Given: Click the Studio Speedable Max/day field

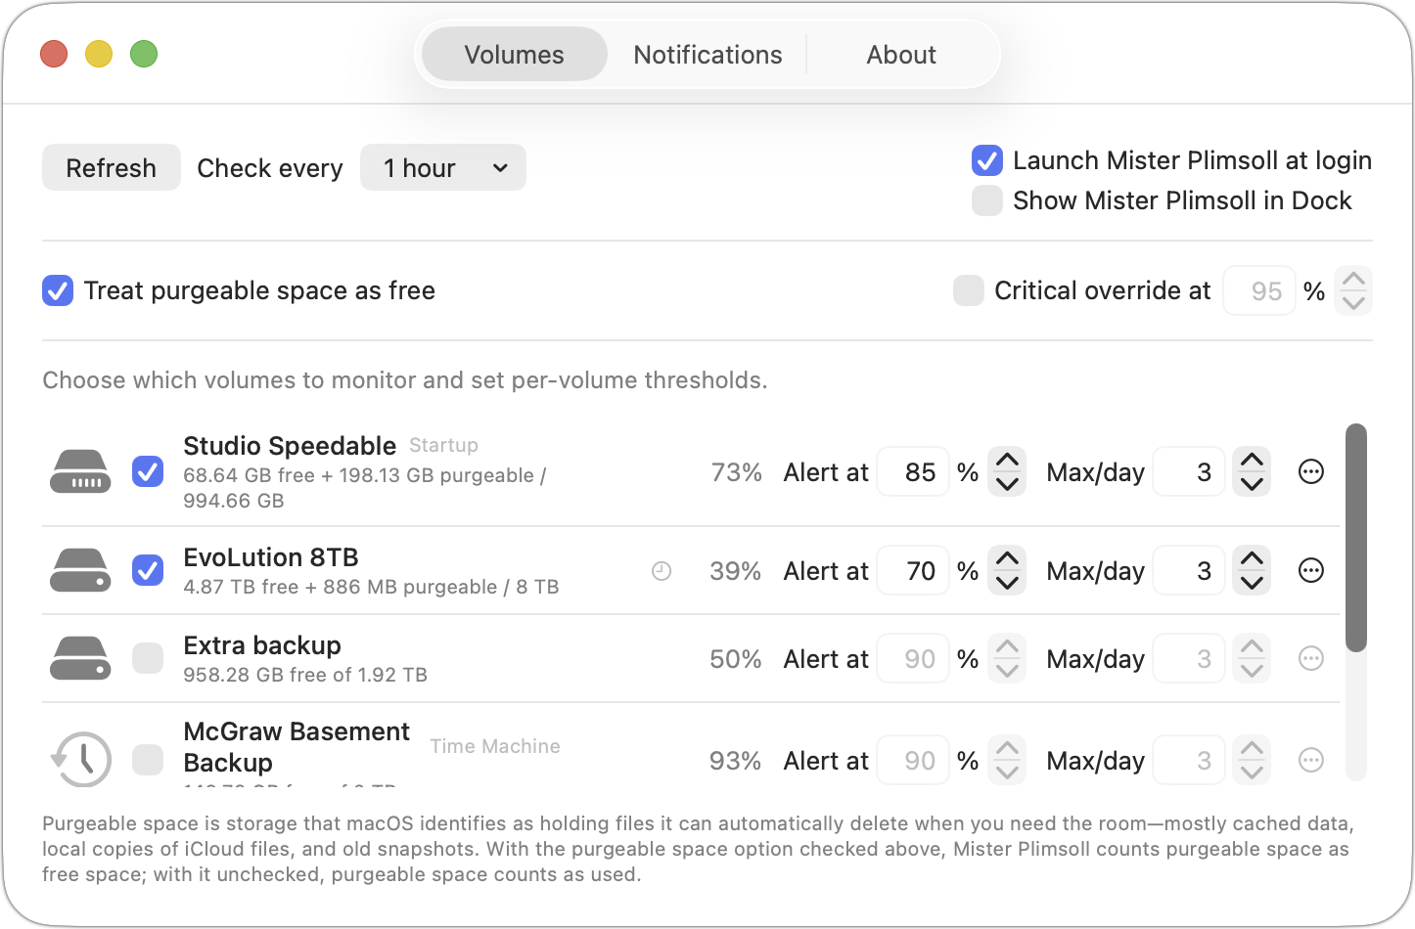Looking at the screenshot, I should click(1189, 472).
